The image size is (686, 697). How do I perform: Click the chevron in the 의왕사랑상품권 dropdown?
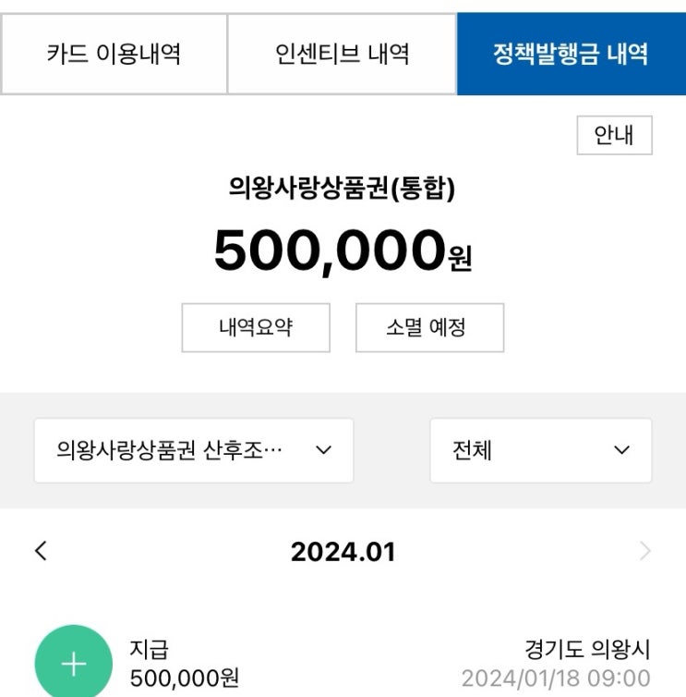point(323,450)
